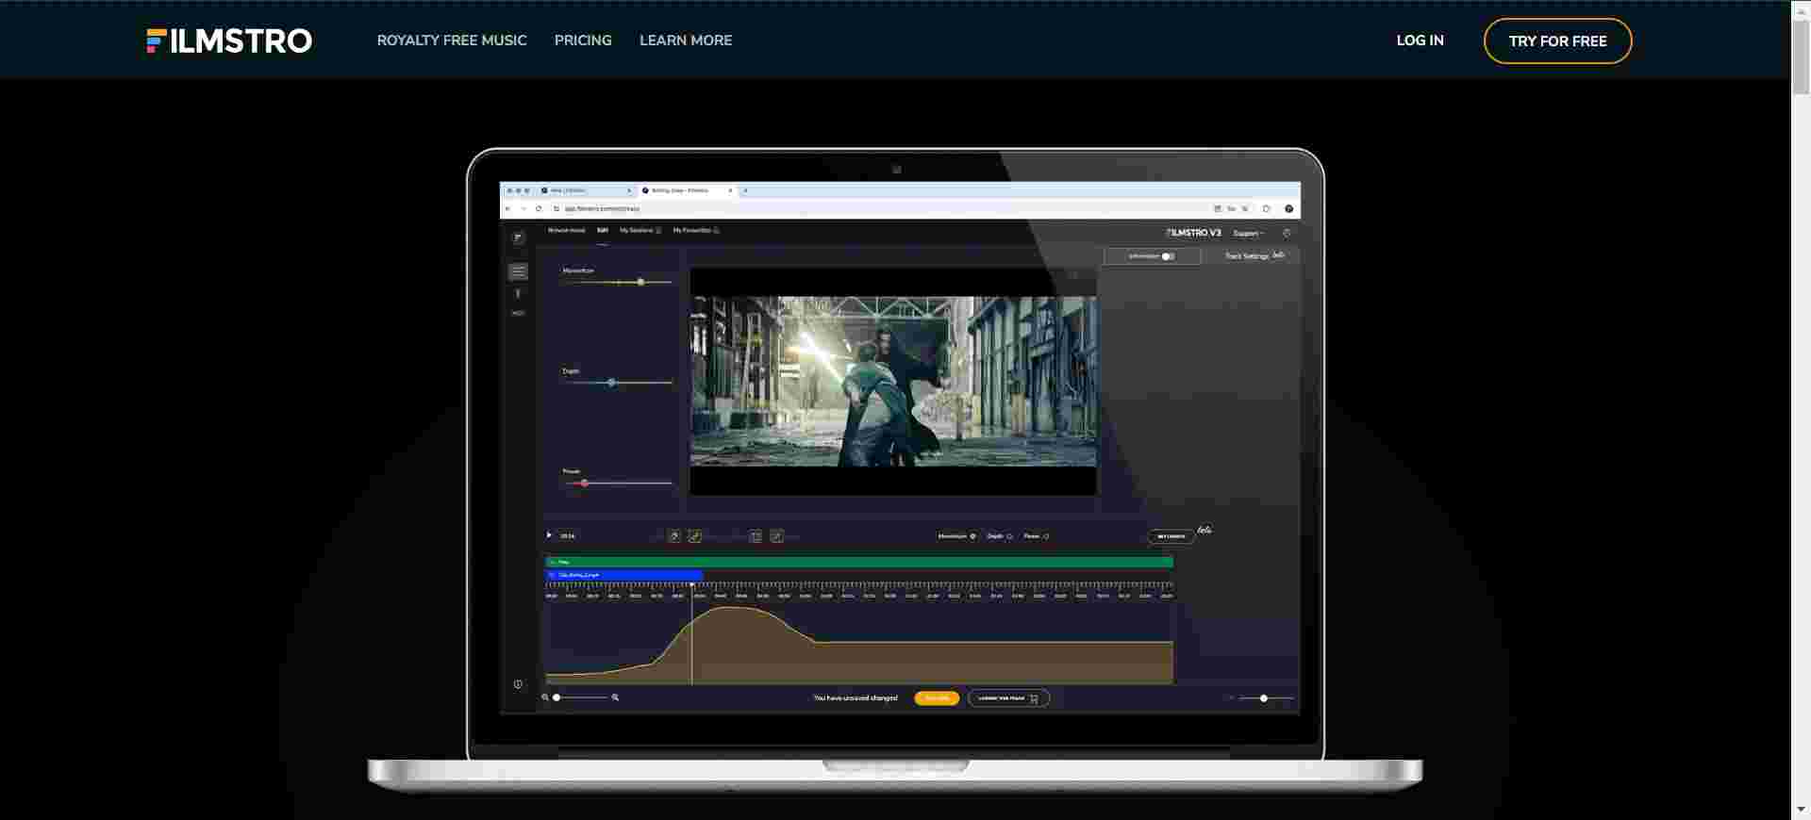
Task: Click the Momentum slider handle in the app
Action: 640,282
